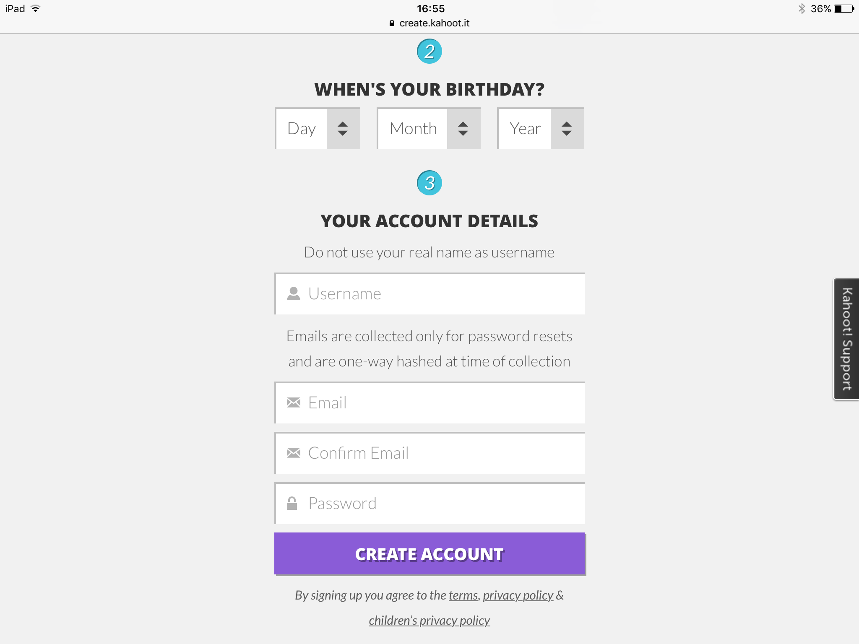Click the user icon in Username field
859x644 pixels.
pos(294,294)
